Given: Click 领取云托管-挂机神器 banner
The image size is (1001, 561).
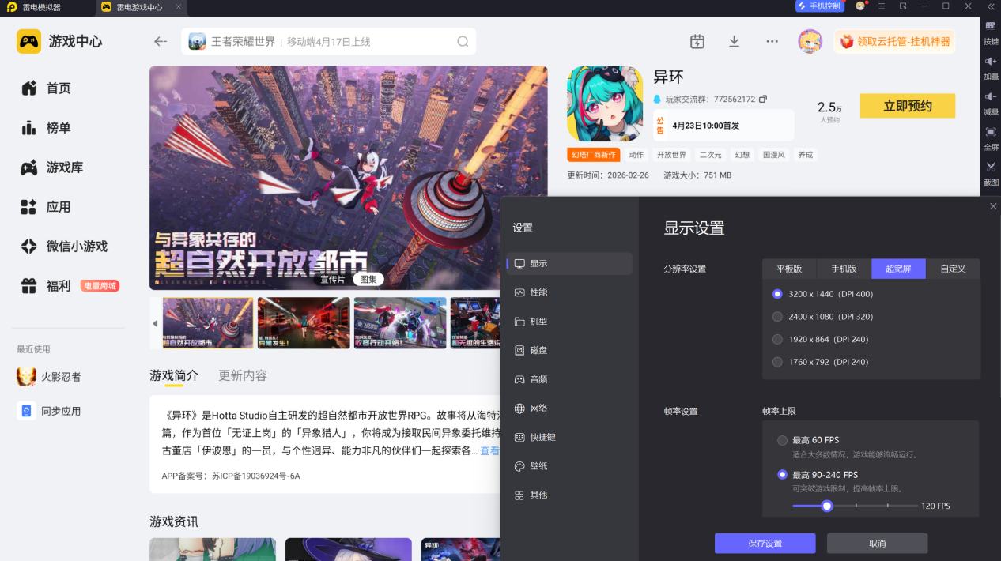Looking at the screenshot, I should click(894, 41).
